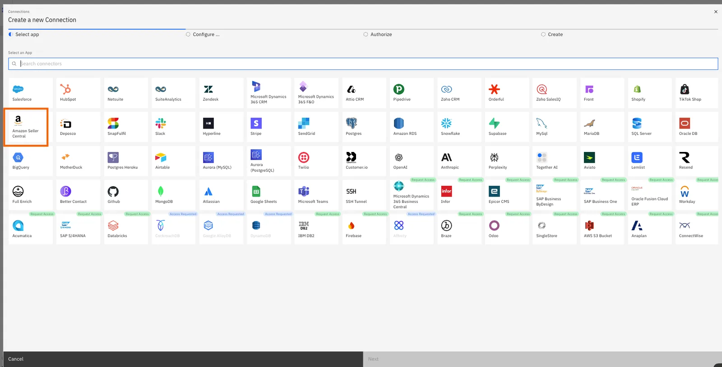Pick the Airtable connector
Screen dimensions: 722x367
click(x=173, y=161)
